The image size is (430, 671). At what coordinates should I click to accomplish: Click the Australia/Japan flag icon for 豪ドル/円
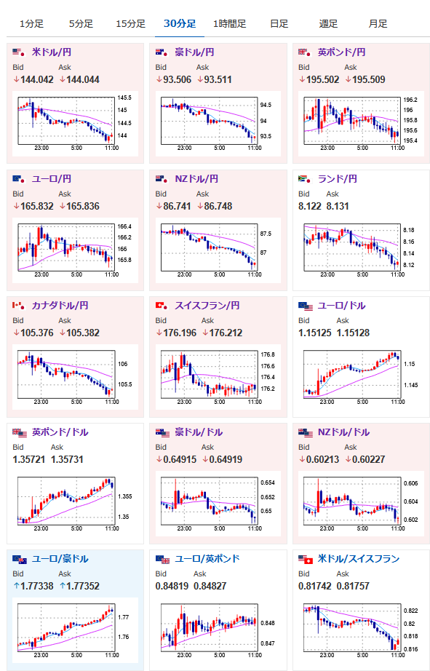162,52
